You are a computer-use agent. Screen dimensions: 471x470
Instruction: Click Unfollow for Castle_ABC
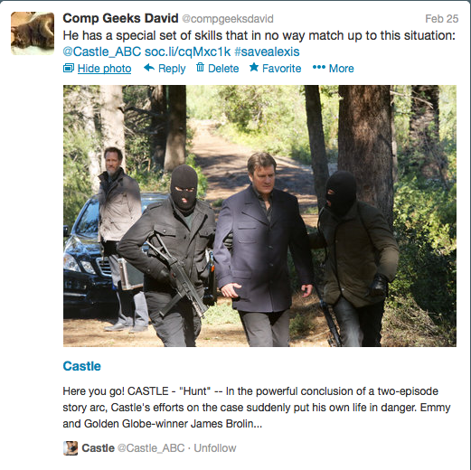click(x=215, y=448)
